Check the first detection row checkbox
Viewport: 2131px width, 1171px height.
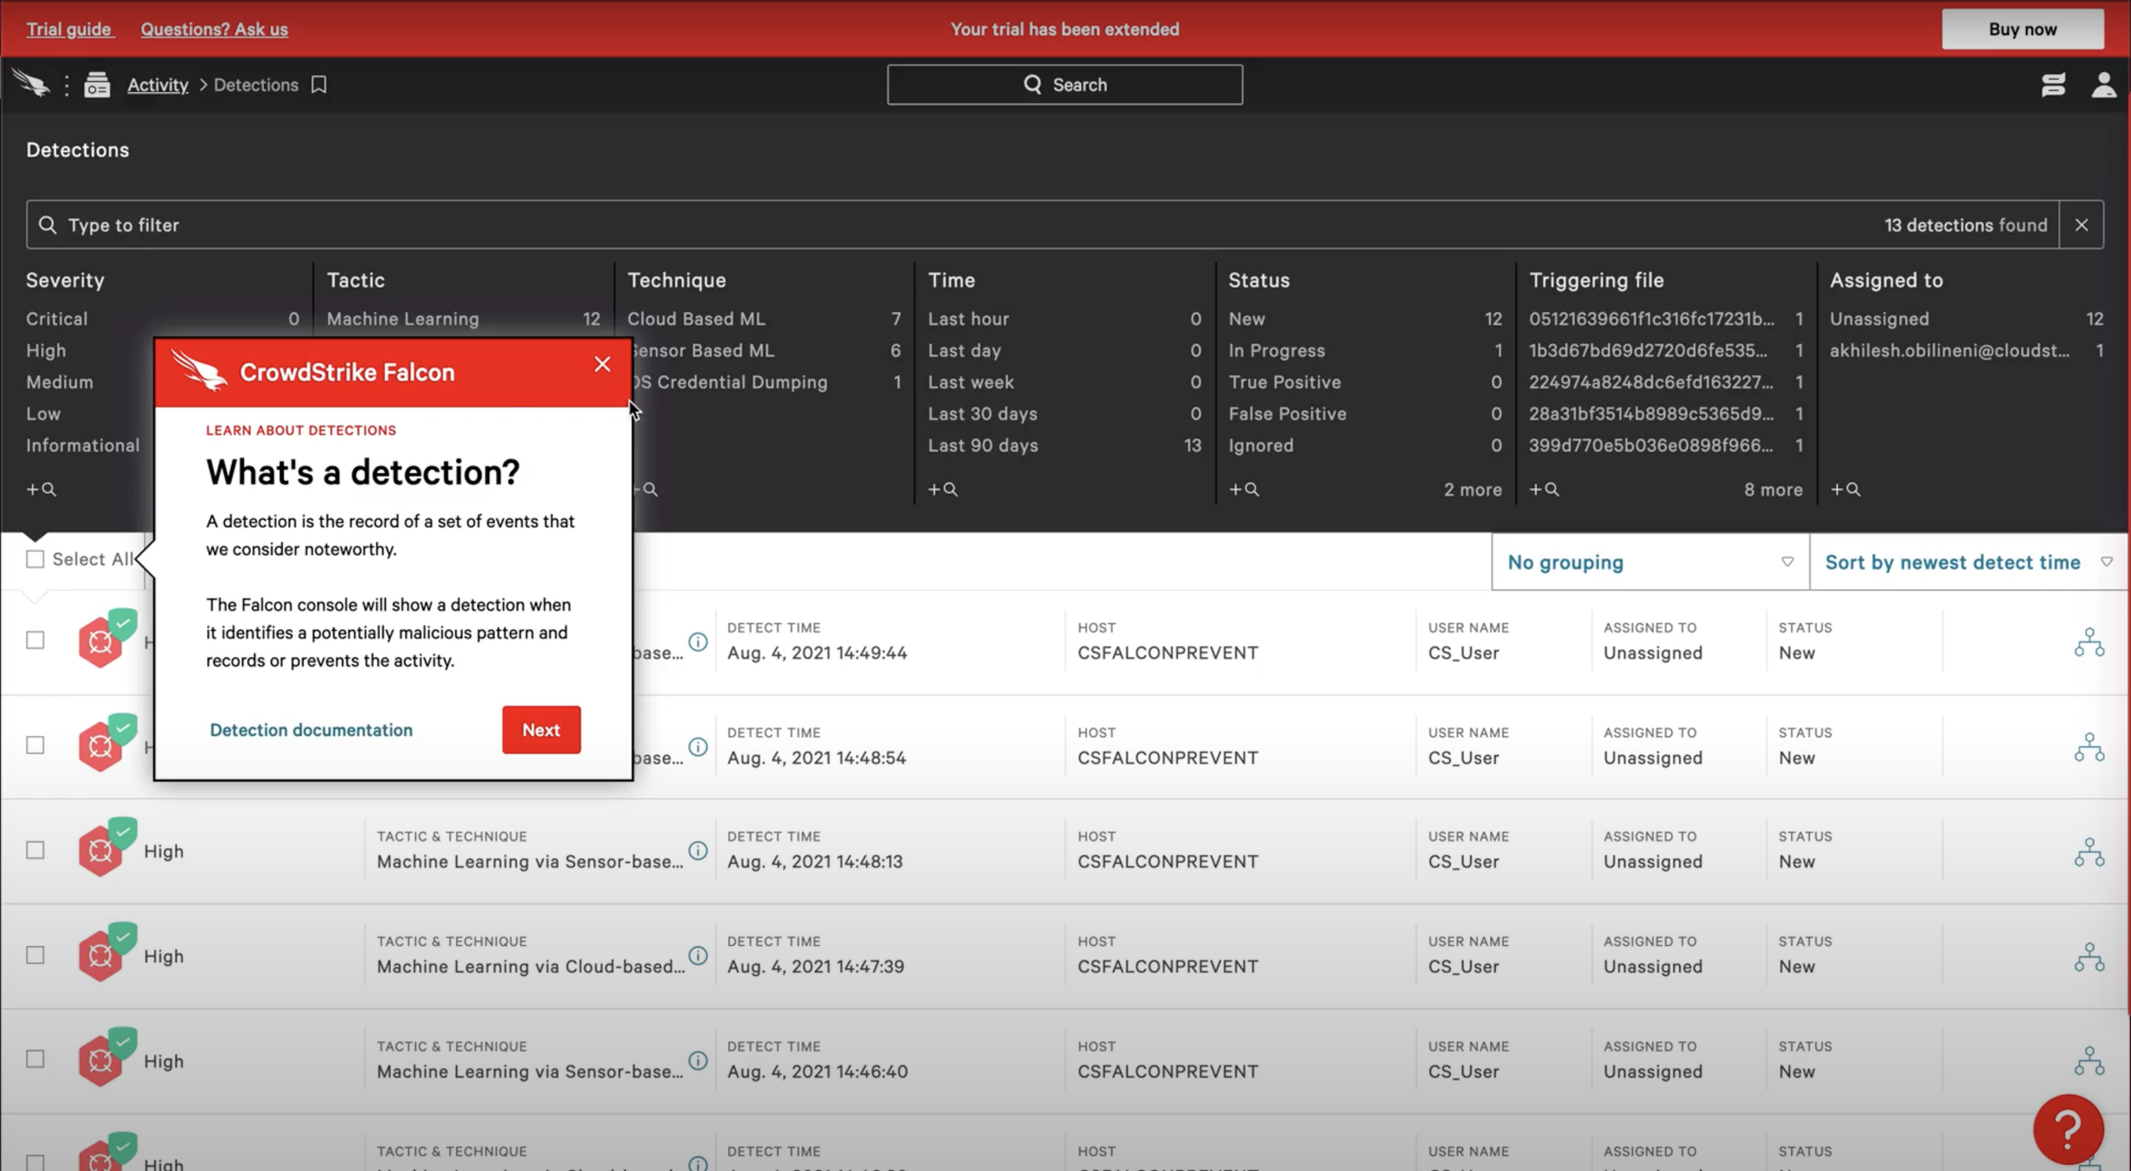35,640
